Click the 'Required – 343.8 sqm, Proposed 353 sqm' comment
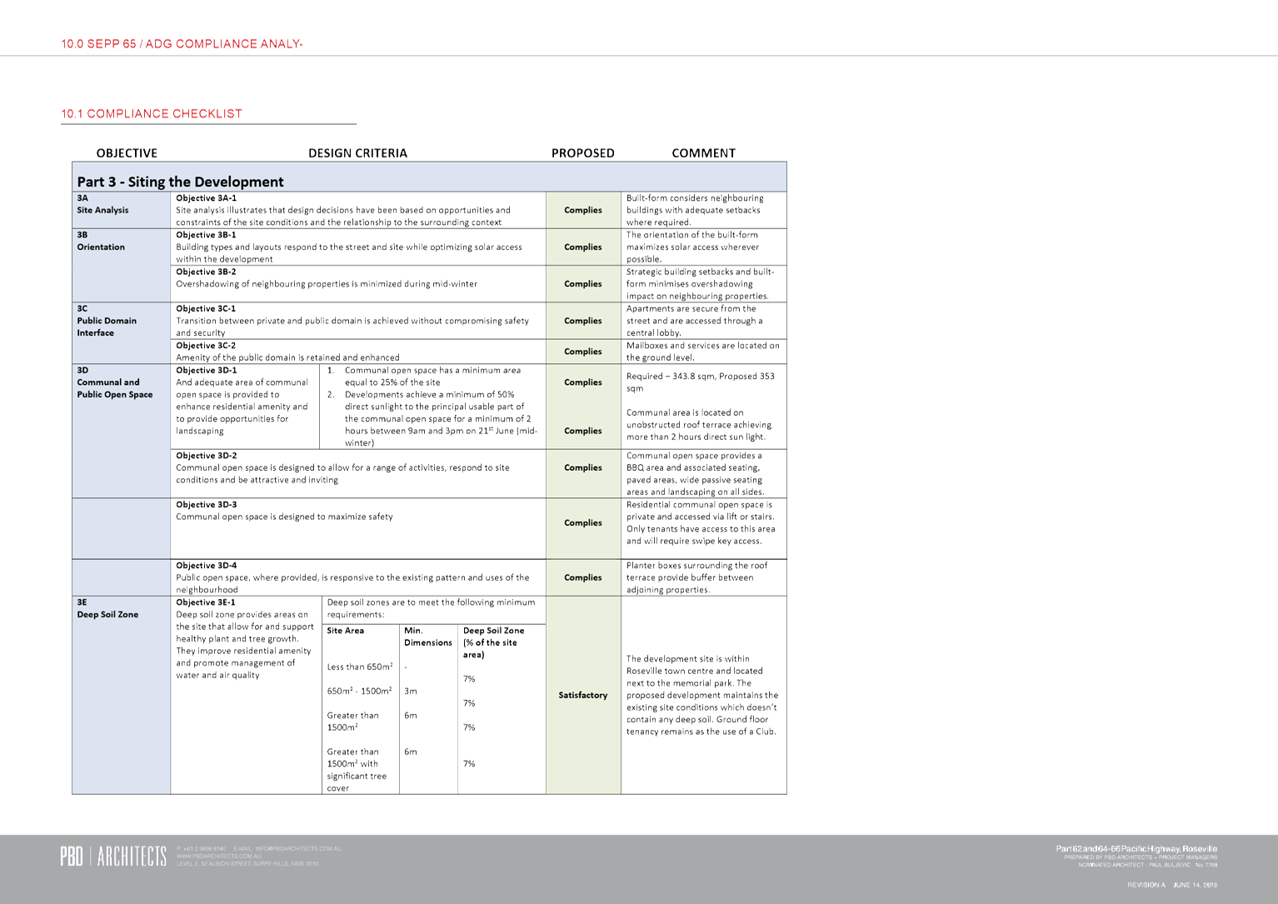The height and width of the screenshot is (904, 1278). point(701,382)
